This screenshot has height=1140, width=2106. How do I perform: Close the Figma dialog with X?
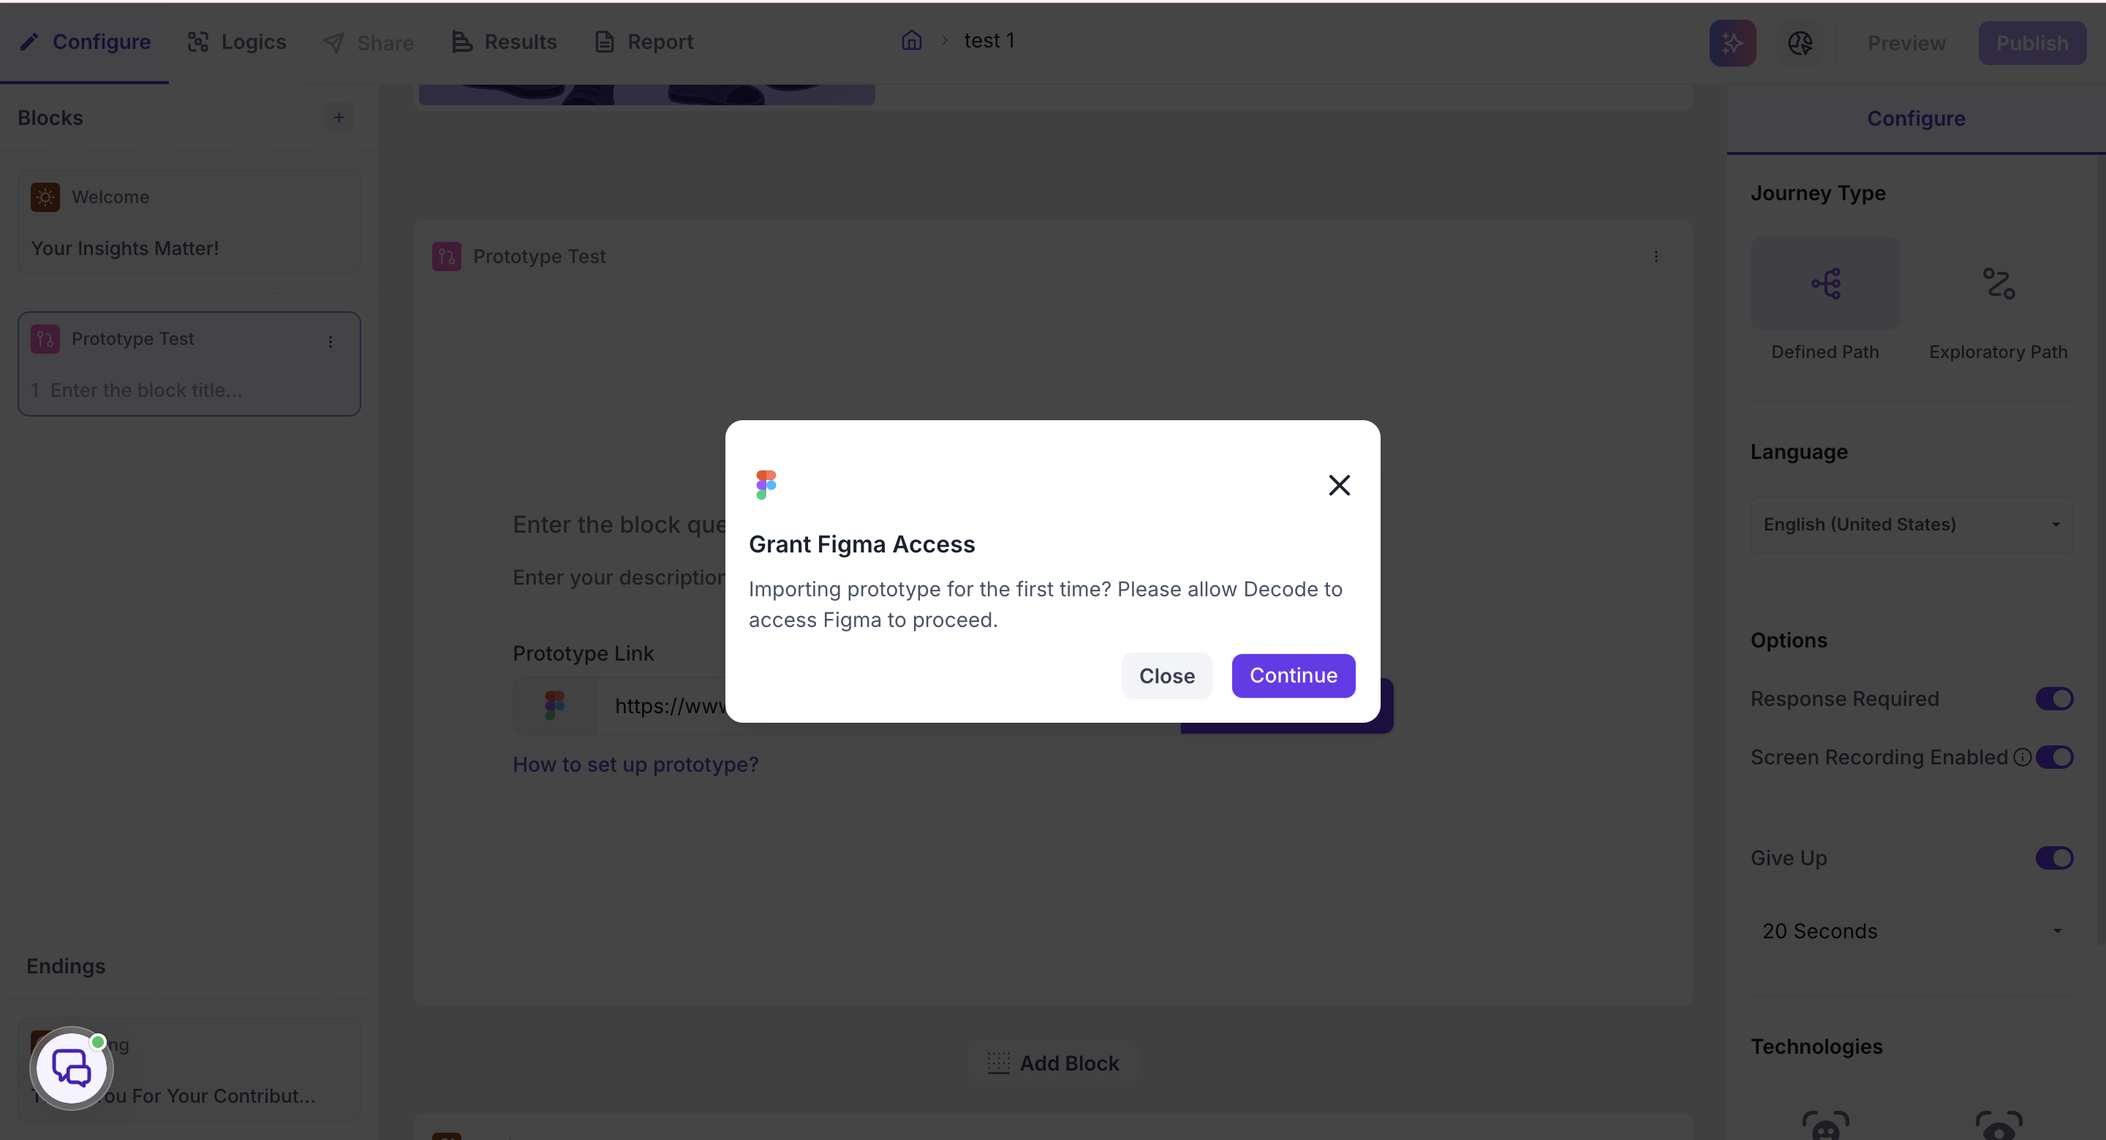coord(1339,485)
